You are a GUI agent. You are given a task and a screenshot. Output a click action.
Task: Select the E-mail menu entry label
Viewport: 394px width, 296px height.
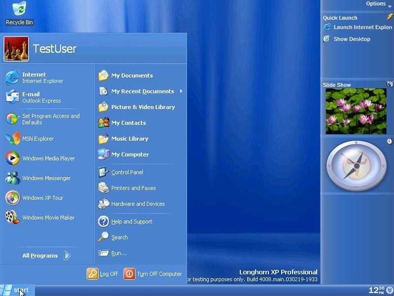point(31,94)
